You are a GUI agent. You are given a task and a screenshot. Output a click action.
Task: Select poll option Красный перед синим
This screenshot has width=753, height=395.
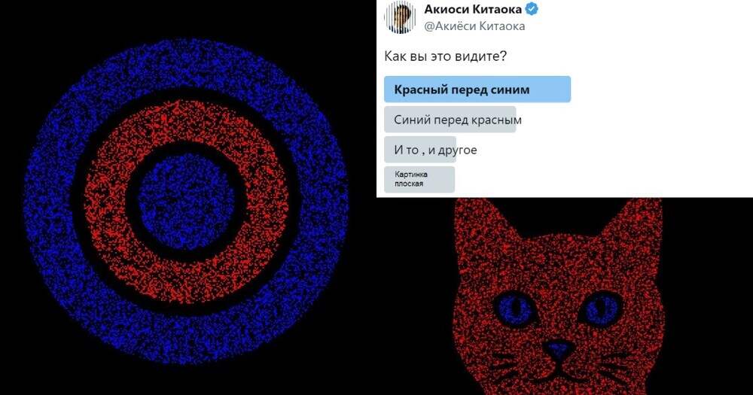(x=477, y=90)
